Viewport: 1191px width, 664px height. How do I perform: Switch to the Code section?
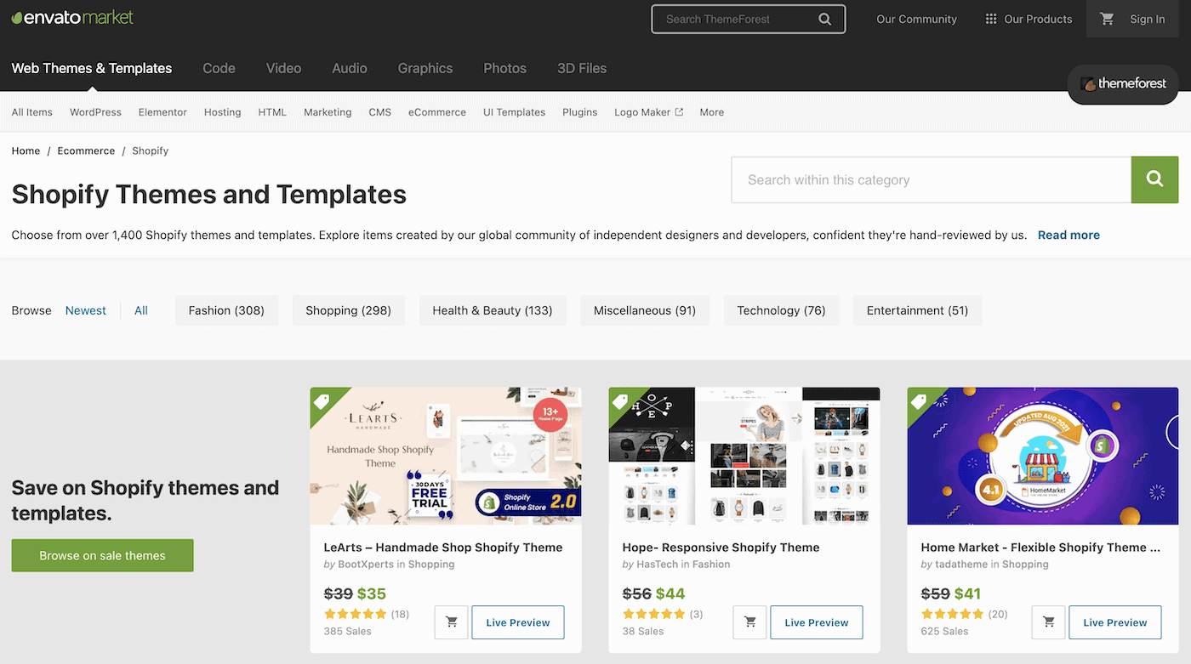coord(219,68)
